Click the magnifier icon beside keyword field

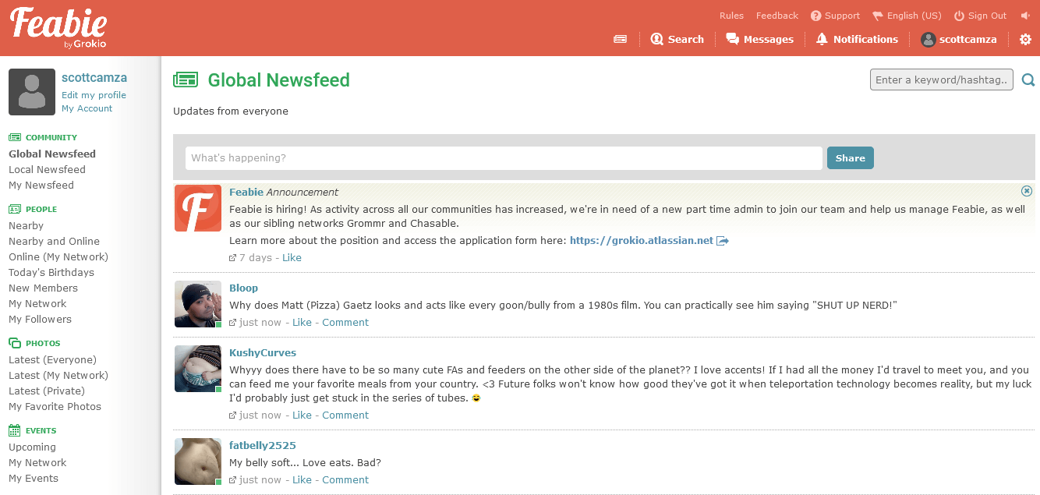coord(1028,80)
